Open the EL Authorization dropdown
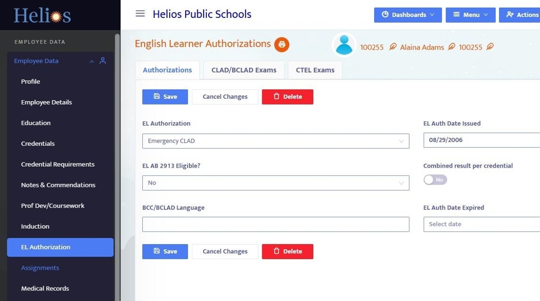This screenshot has height=301, width=540. [x=275, y=141]
